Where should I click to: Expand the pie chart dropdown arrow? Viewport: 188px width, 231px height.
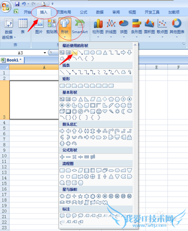(124, 37)
